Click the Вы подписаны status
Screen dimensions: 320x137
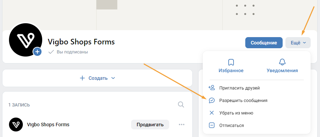68,52
